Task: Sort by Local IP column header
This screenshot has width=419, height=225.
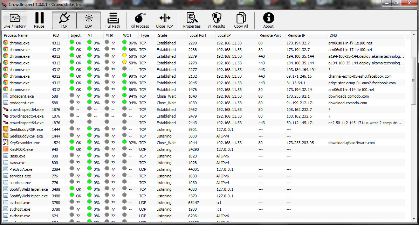Action: click(236, 35)
